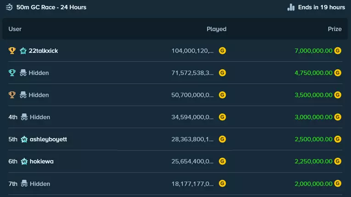Viewport: 351px width, 197px height.
Task: Click the 28,363,800 played value
Action: click(193, 140)
